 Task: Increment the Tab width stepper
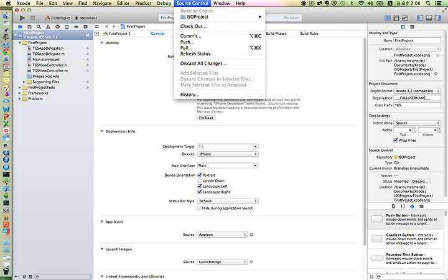click(414, 129)
